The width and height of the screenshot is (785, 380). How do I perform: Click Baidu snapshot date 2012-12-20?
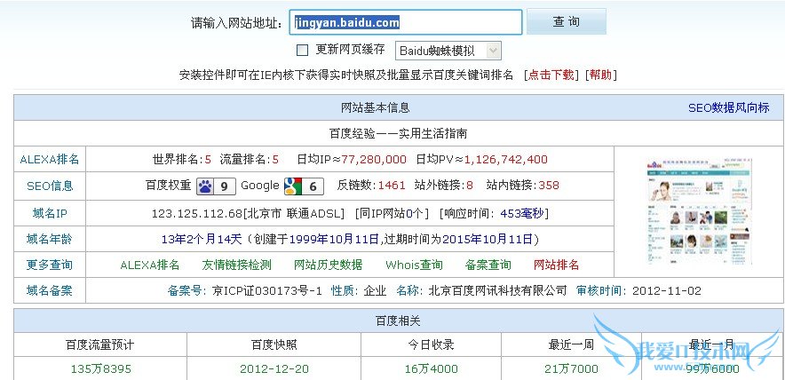[x=274, y=369]
